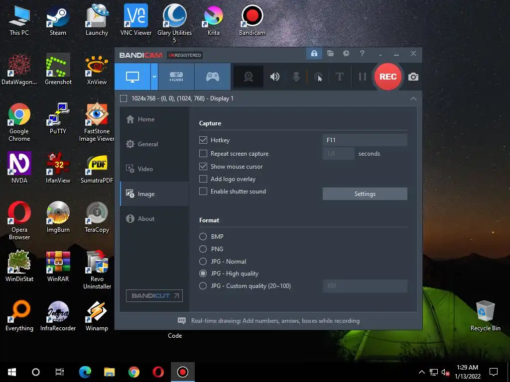
Task: Enable shutter sound checkbox
Action: tap(203, 191)
